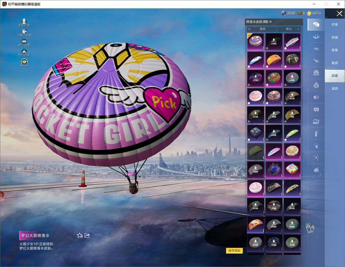Open help icon beside 降落伞皮肤 (90)
Screen dimensions: 345x267
270,22
